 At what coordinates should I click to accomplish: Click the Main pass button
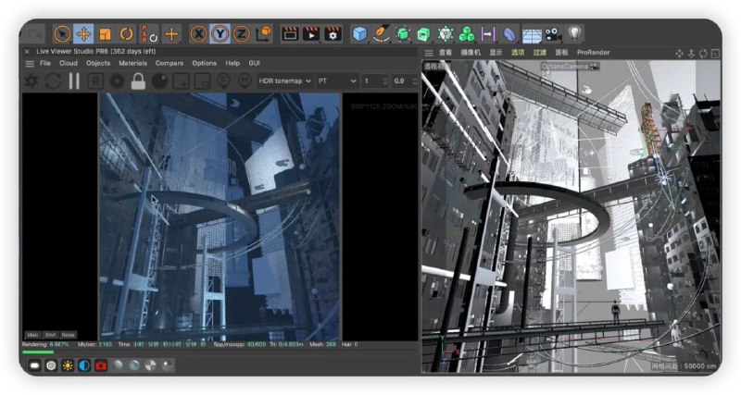coord(32,335)
